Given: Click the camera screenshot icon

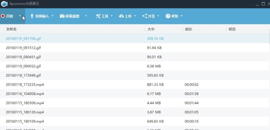Looking at the screenshot, I should point(62,16).
